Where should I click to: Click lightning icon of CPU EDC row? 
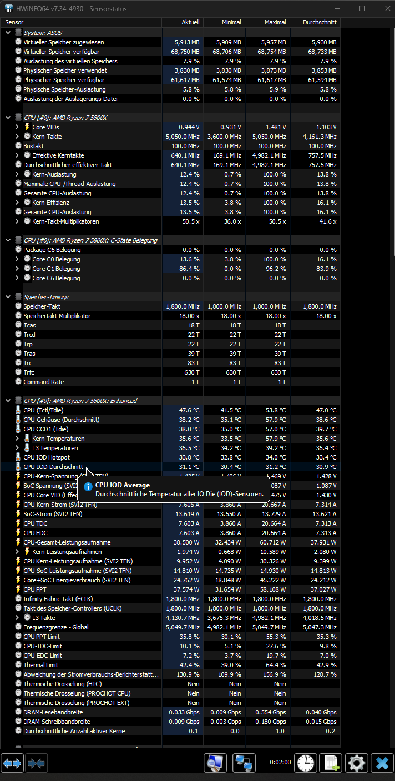(x=18, y=533)
